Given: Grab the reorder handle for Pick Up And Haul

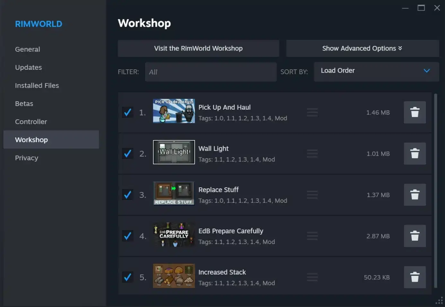Looking at the screenshot, I should point(312,113).
